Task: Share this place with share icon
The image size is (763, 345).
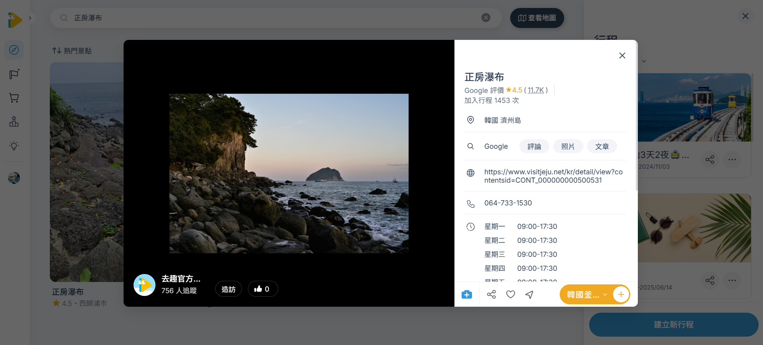Action: [492, 294]
